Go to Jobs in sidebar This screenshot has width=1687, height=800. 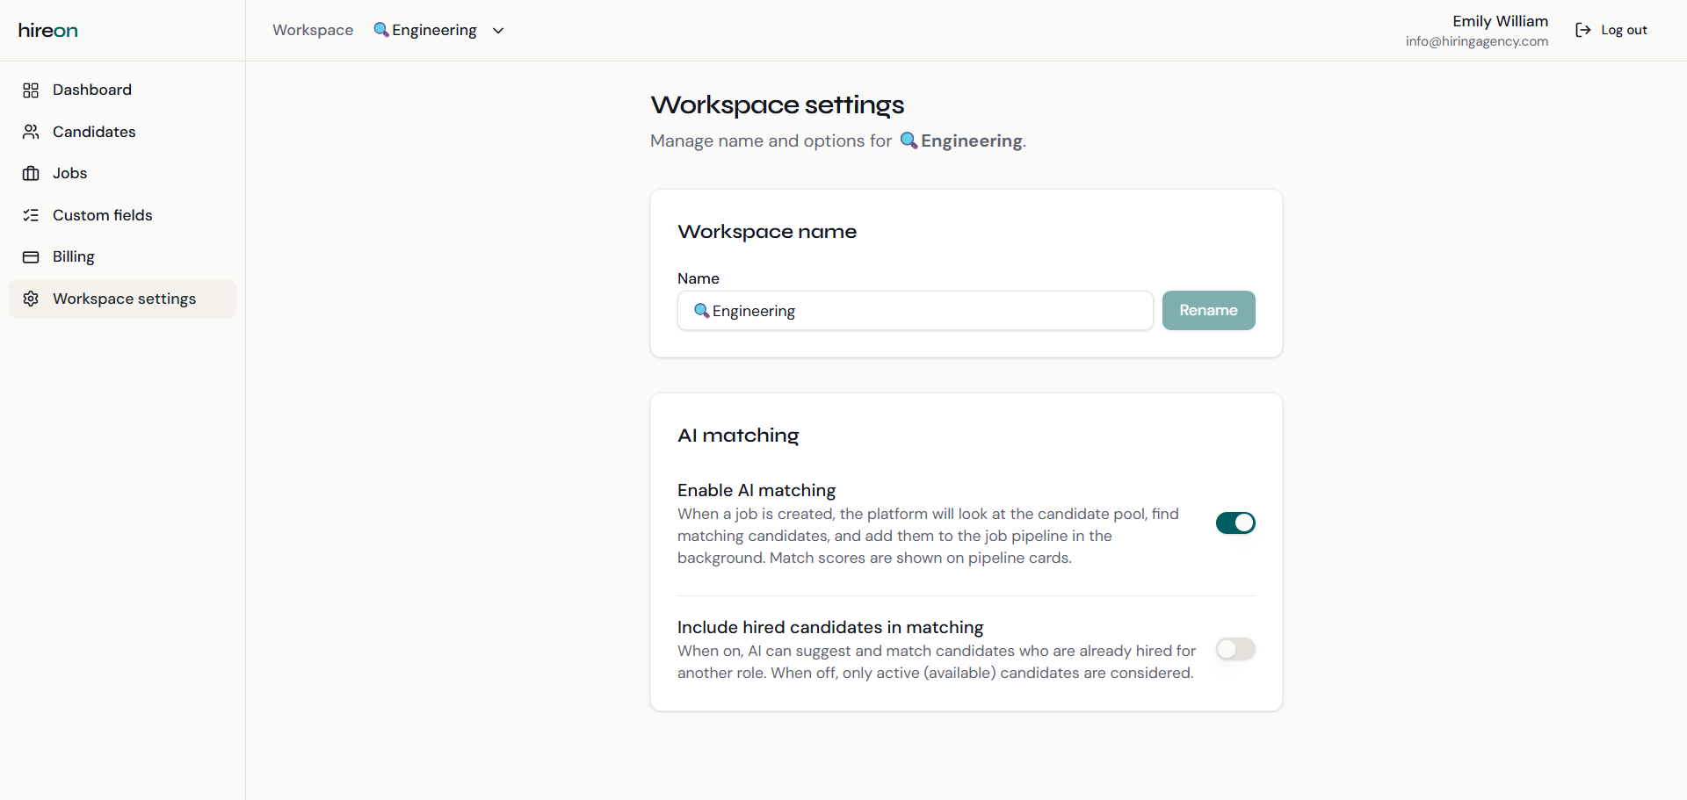click(69, 174)
